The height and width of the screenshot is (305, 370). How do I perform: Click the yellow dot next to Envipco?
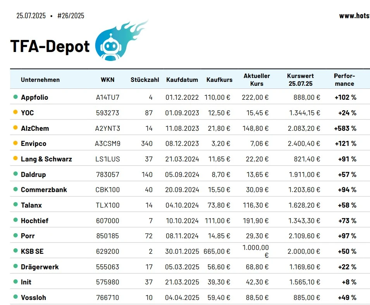pos(15,143)
